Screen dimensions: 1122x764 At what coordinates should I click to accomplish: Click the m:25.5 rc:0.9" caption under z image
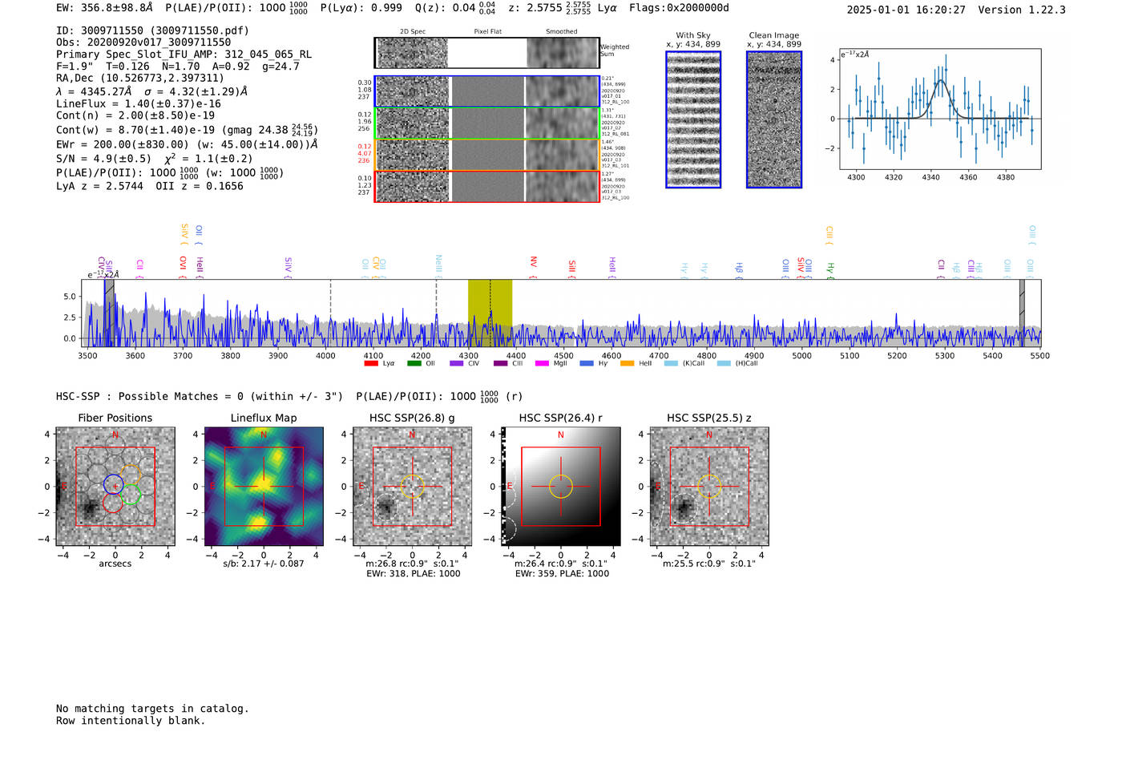pyautogui.click(x=709, y=564)
